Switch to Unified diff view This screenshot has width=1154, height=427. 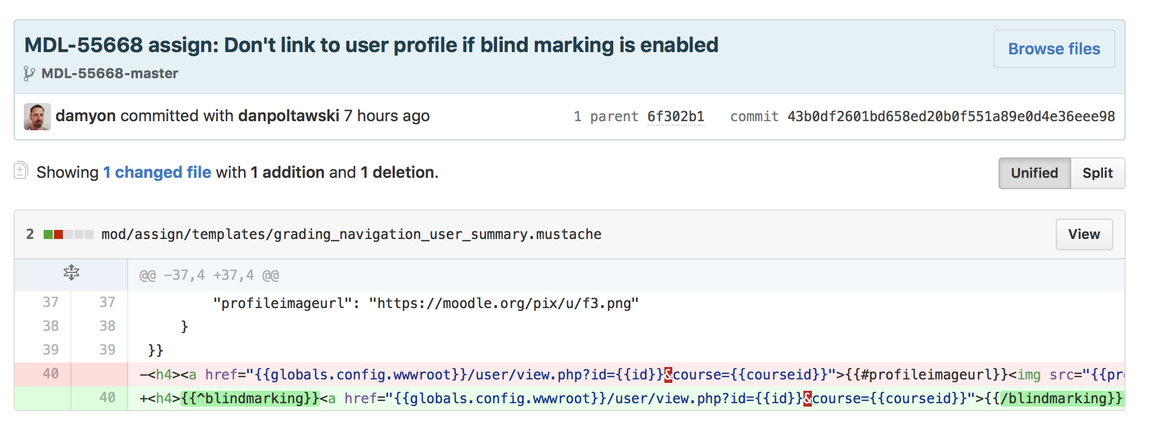(1034, 173)
